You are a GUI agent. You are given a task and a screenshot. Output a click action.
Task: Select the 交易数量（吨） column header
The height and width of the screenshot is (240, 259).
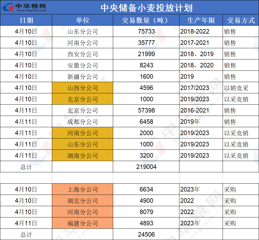(x=146, y=20)
